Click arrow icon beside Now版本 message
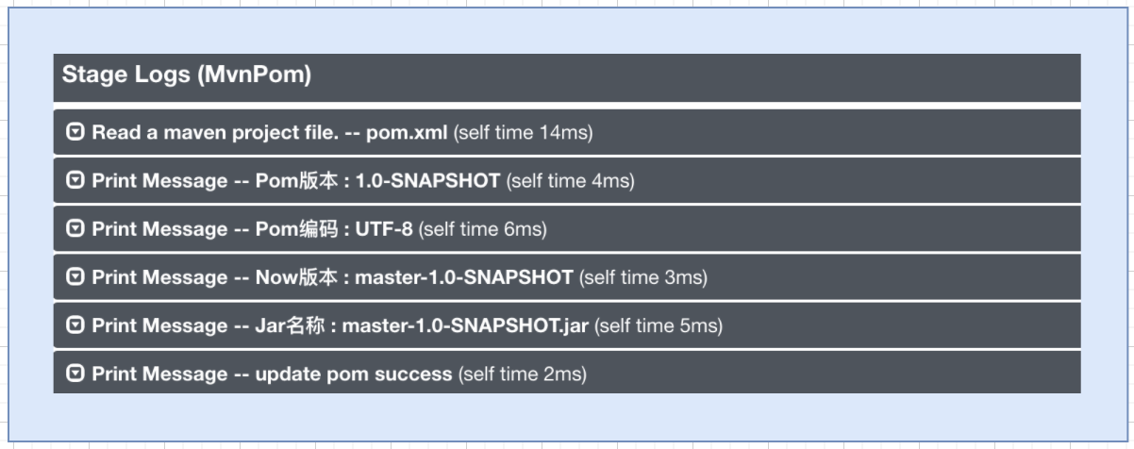This screenshot has width=1134, height=449. (75, 277)
